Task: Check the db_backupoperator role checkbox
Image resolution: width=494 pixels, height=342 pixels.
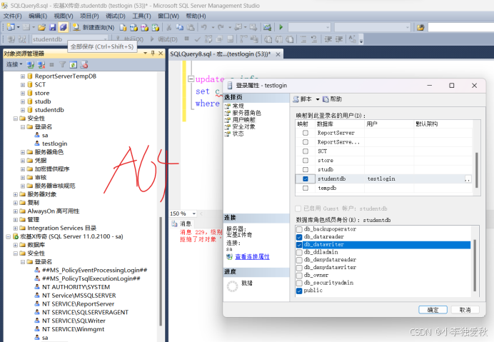Action: click(x=299, y=229)
